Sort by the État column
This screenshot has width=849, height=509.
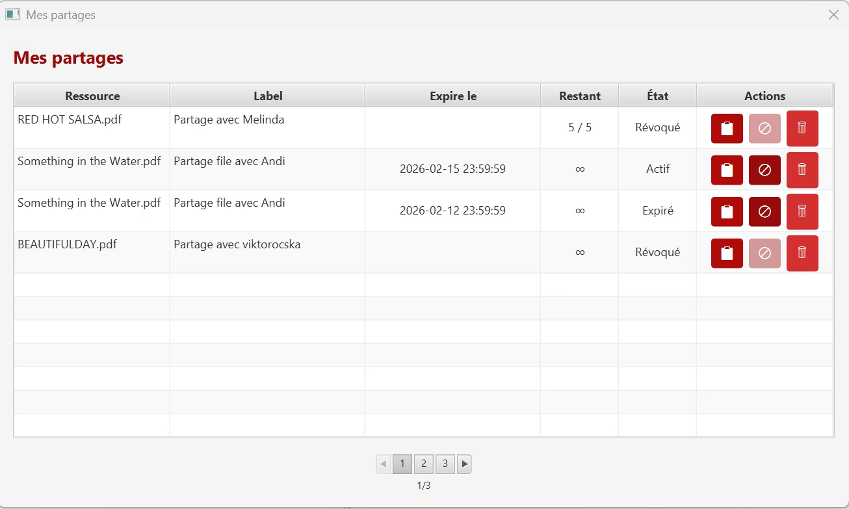coord(657,95)
